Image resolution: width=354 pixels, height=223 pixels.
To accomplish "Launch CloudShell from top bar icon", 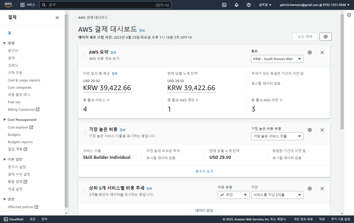I will pos(224,5).
